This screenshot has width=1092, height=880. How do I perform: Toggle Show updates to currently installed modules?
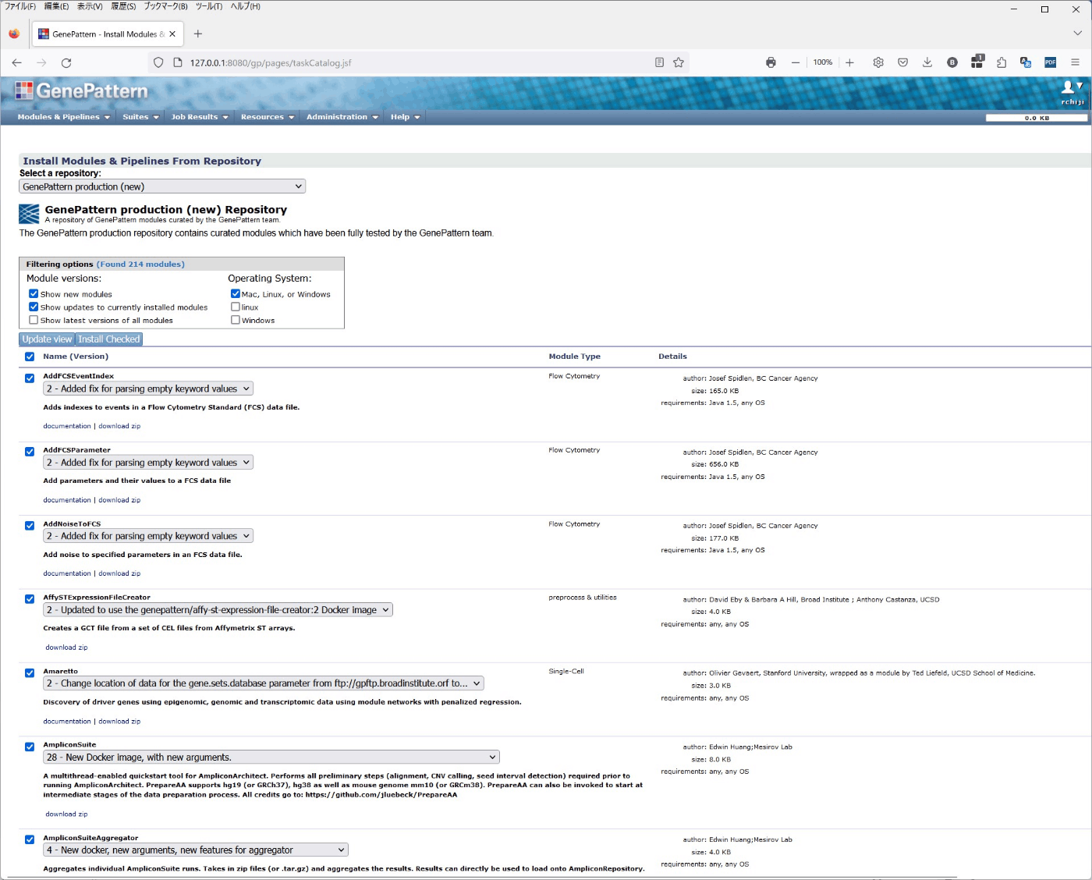pyautogui.click(x=34, y=307)
